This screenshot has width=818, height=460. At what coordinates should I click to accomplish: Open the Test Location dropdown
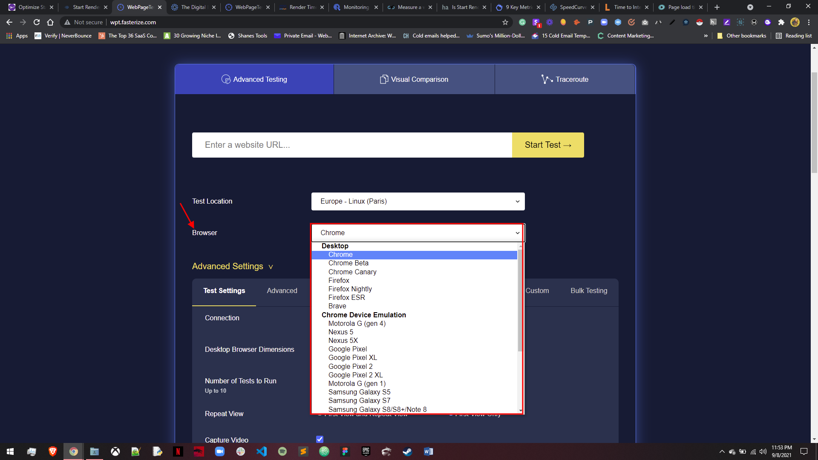point(418,201)
